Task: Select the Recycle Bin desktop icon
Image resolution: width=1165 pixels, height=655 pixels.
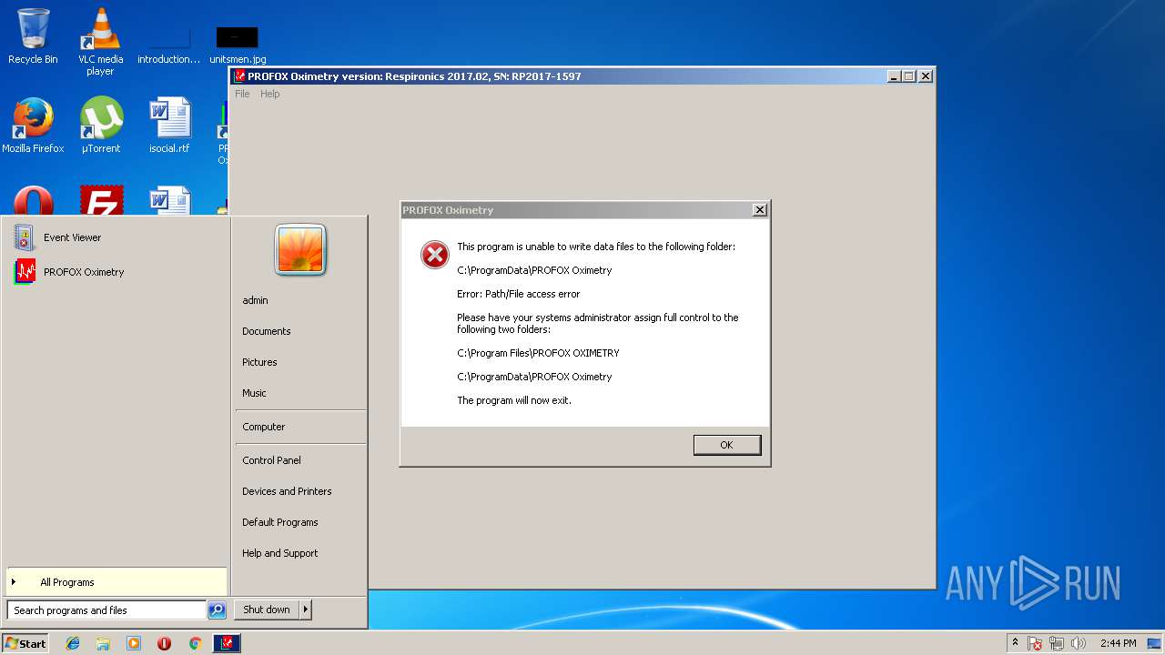Action: (33, 36)
